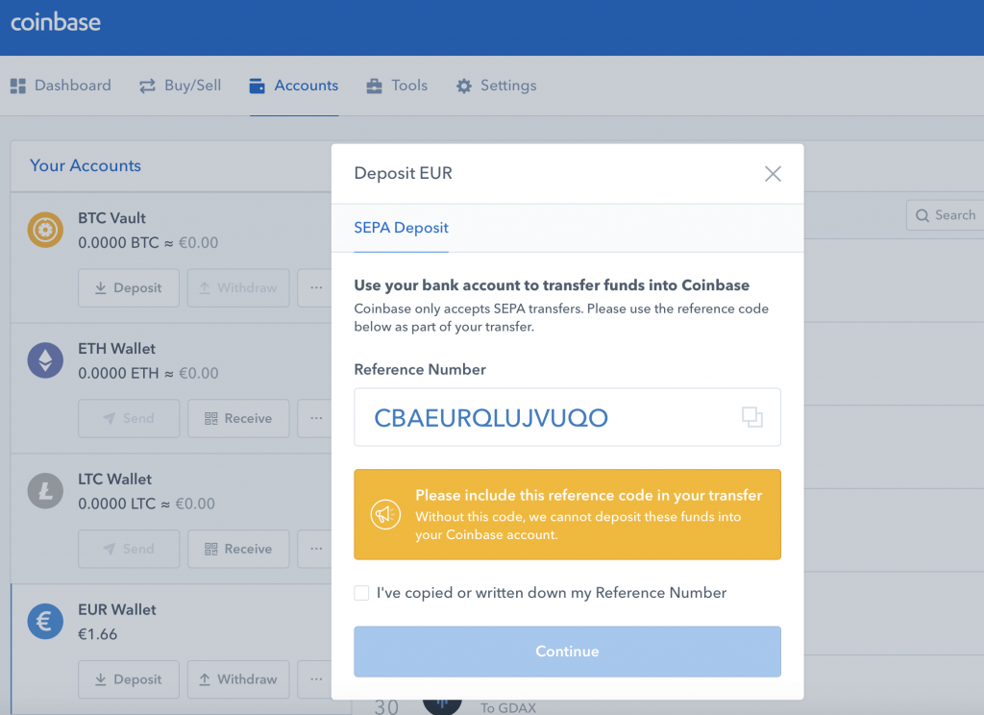
Task: Click the EUR Wallet euro icon
Action: [45, 622]
